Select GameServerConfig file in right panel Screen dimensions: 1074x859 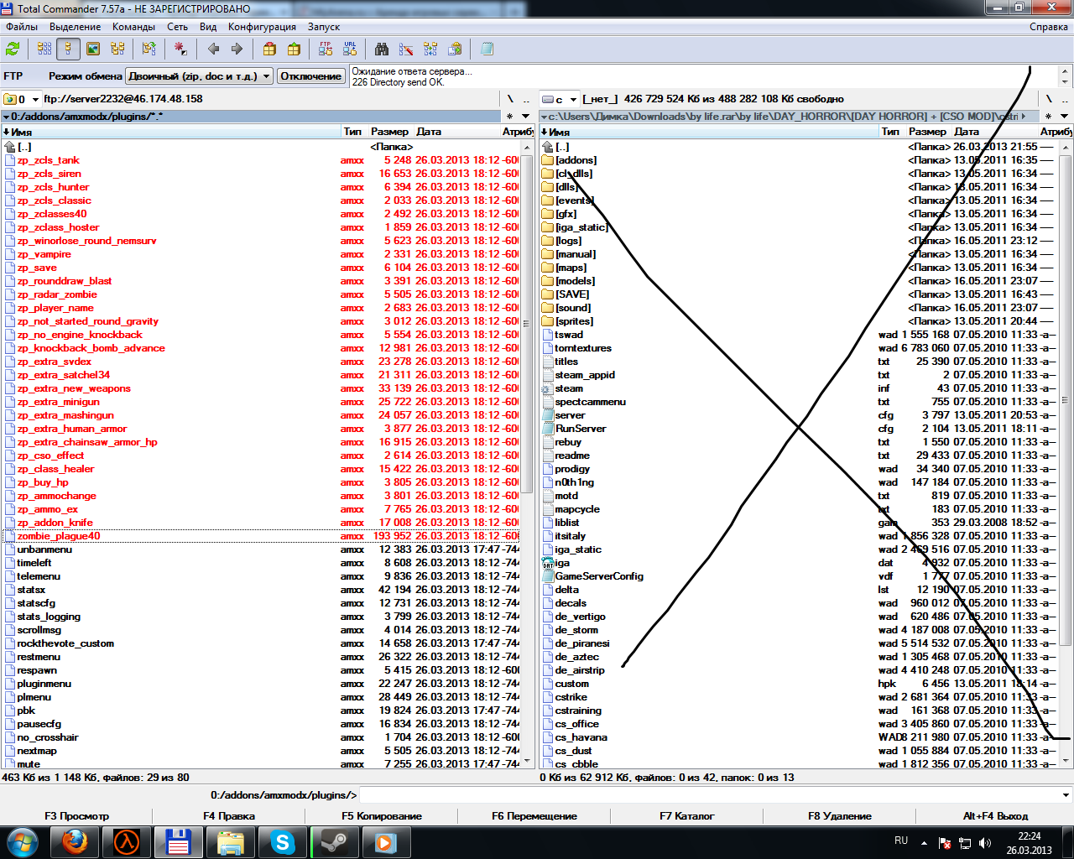coord(798,576)
